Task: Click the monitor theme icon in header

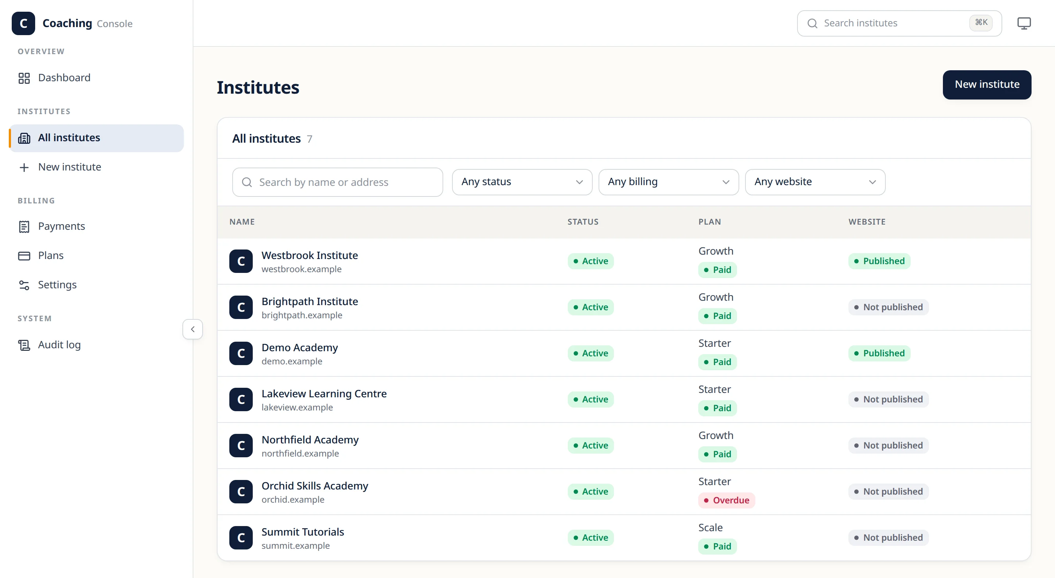Action: click(1024, 23)
